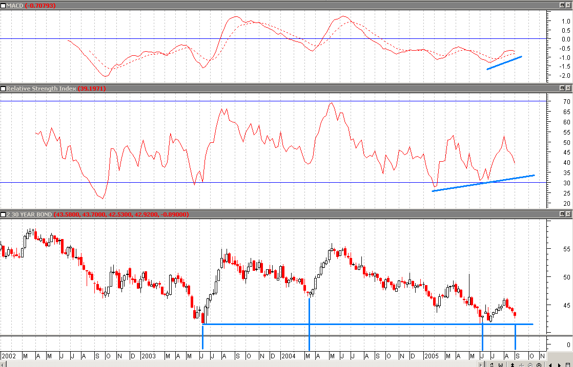Click the vertical rescale double-arrow icon
The image size is (573, 367).
pos(513,365)
